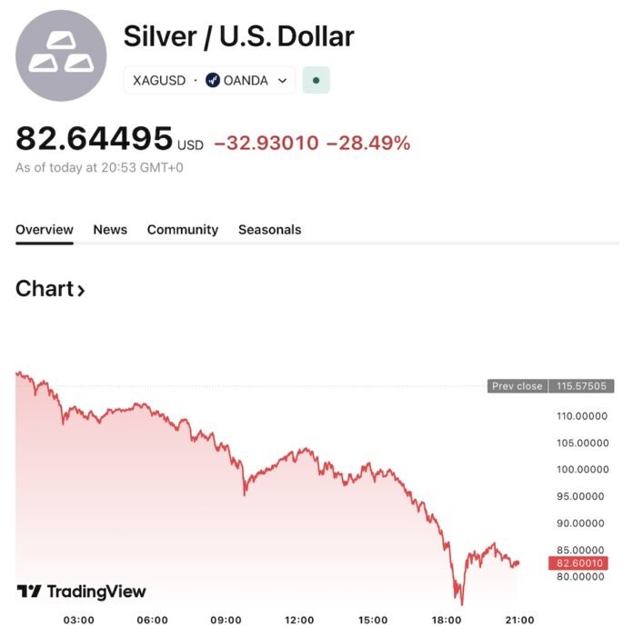Image resolution: width=633 pixels, height=637 pixels.
Task: Click the Prev close label on chart
Action: (517, 386)
